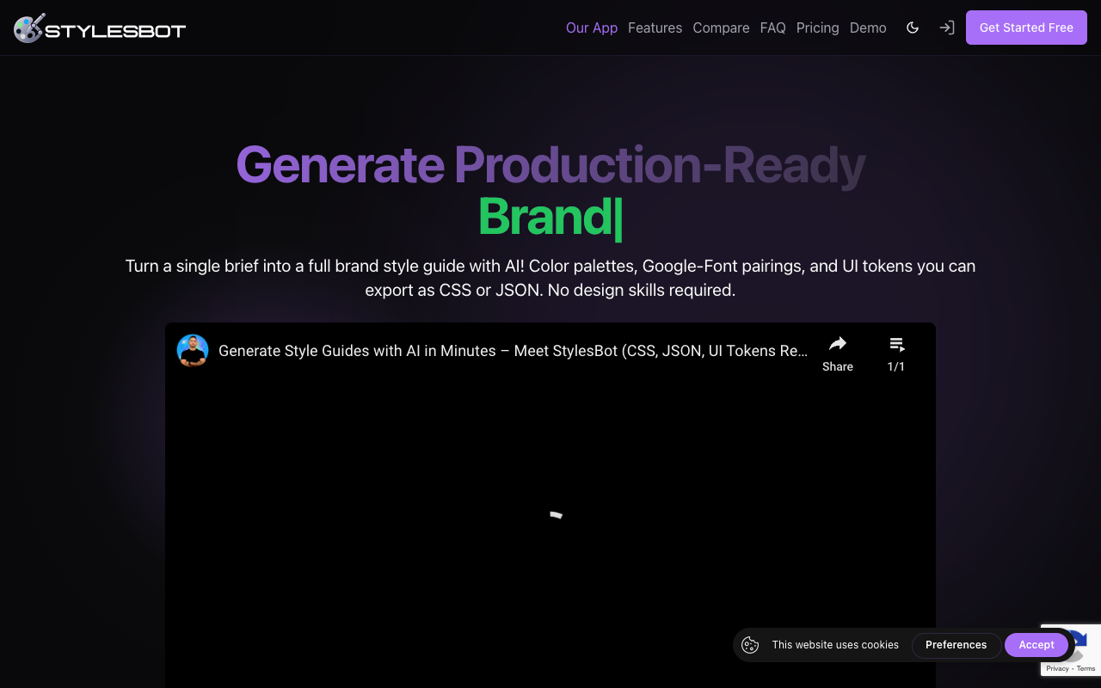Click the Terms link under reCAPTCHA
This screenshot has width=1101, height=688.
pos(1085,668)
